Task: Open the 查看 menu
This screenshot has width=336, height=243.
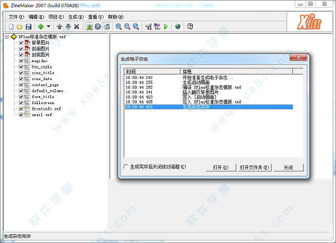Action: click(x=96, y=17)
